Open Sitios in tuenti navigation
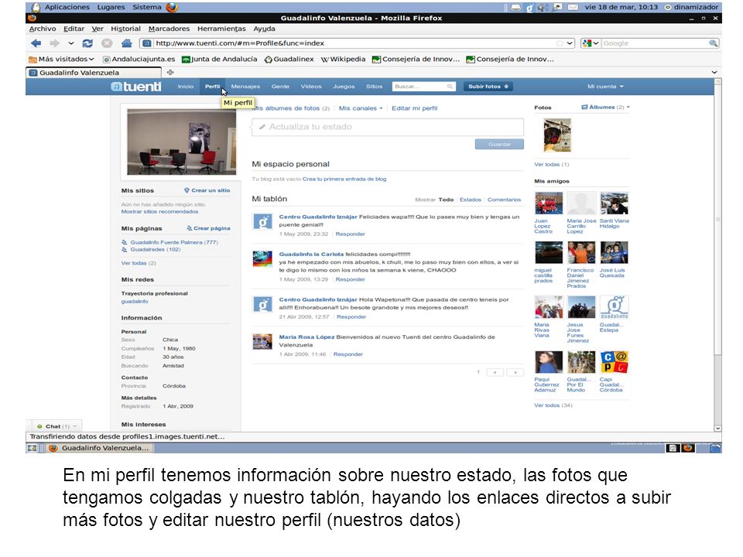743x557 pixels. (375, 87)
